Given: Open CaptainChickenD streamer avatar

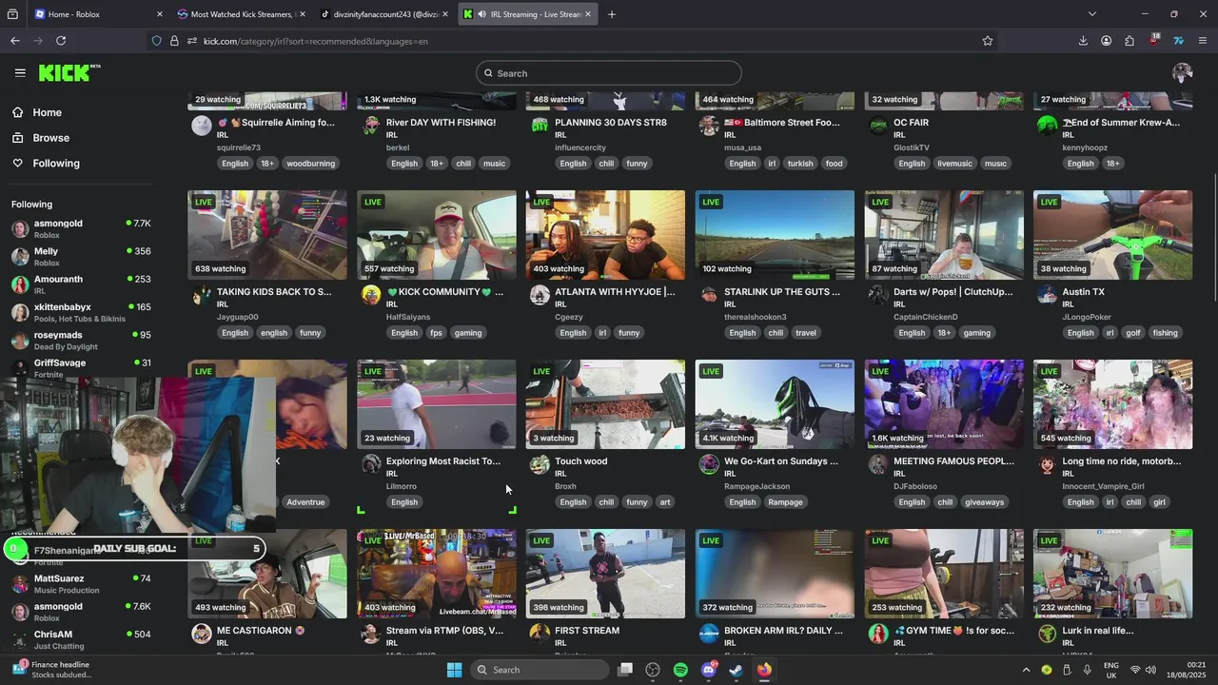Looking at the screenshot, I should (878, 295).
